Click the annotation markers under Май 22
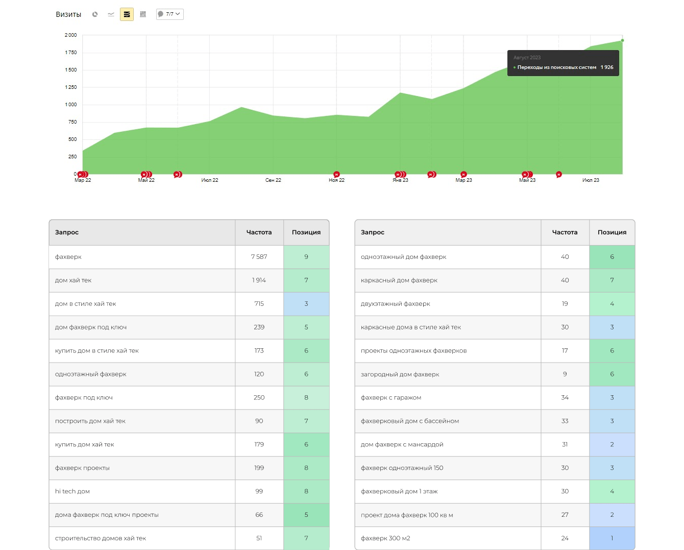 coord(146,175)
